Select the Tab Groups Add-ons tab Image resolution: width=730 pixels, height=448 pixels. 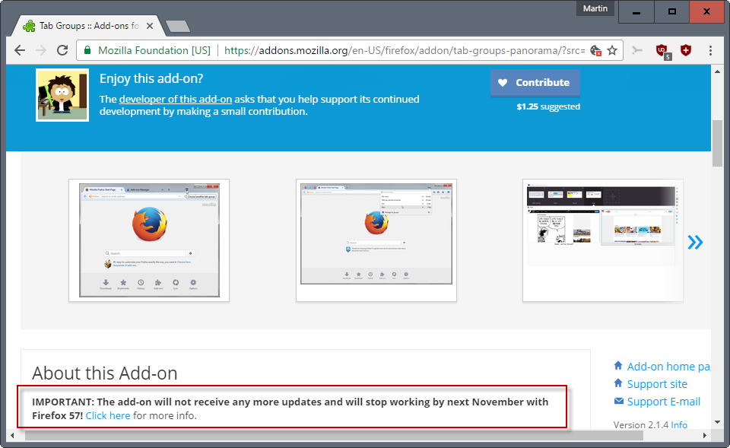[x=88, y=26]
